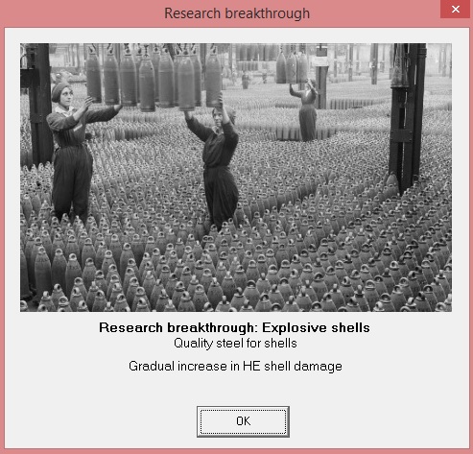Viewport: 473px width, 454px height.
Task: Click the OK button
Action: [x=243, y=421]
